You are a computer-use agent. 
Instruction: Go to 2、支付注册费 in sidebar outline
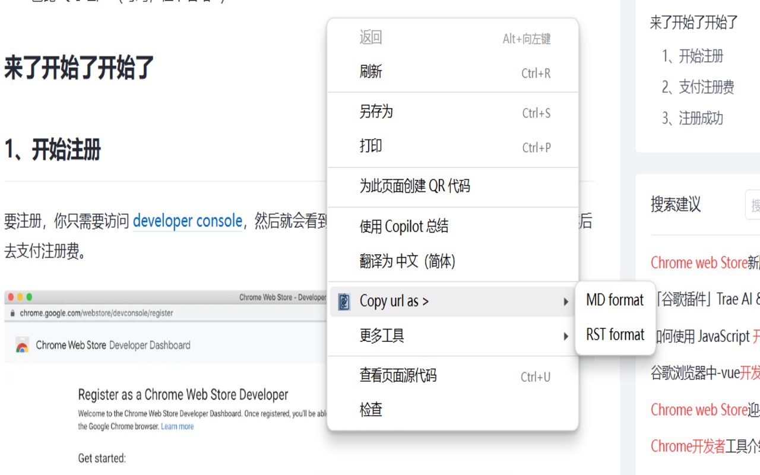pos(698,87)
